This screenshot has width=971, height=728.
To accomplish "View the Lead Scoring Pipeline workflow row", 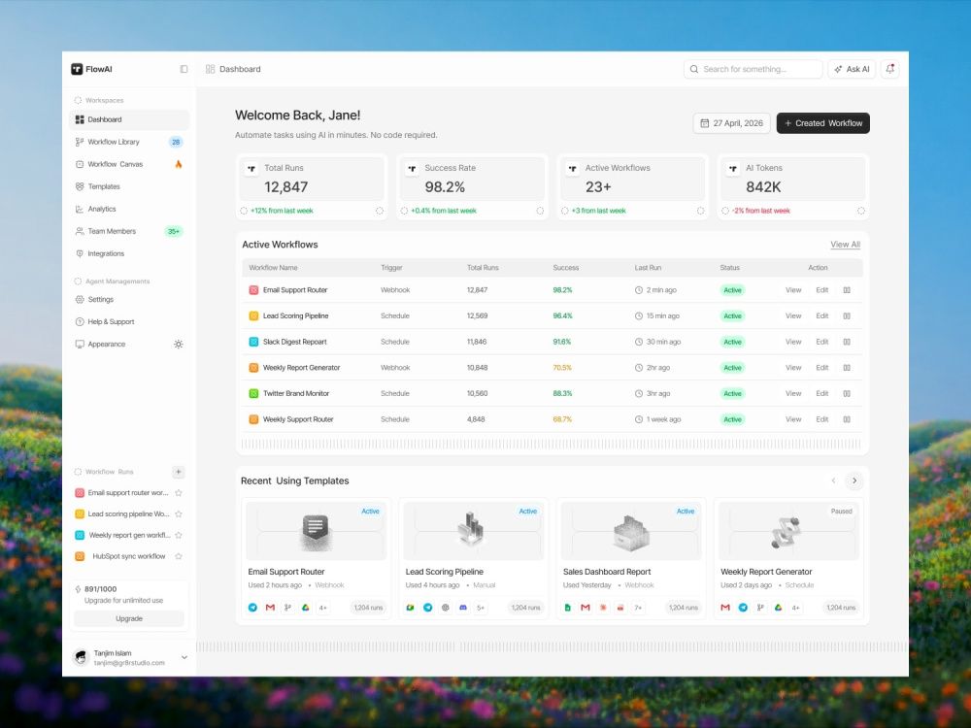I will (x=793, y=315).
